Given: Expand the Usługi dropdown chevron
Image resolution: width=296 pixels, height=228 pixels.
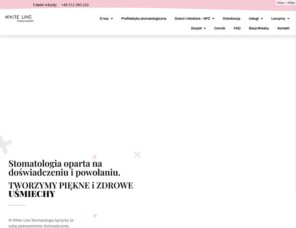Looking at the screenshot, I should pos(262,19).
